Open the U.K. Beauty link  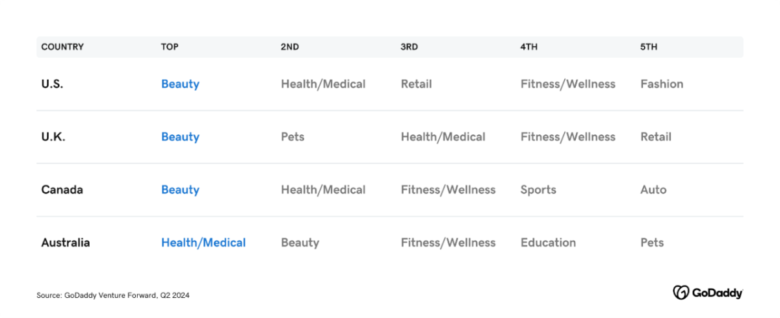(180, 137)
